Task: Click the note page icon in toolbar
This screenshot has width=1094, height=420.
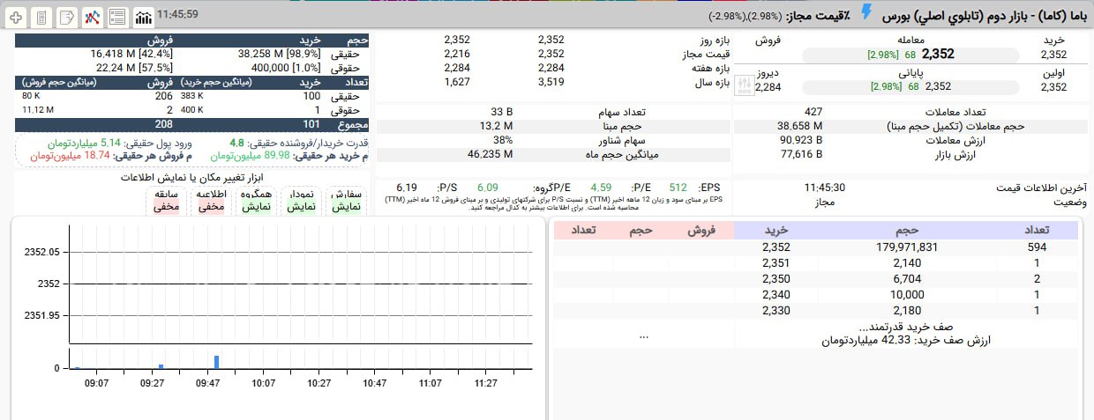Action: 66,17
